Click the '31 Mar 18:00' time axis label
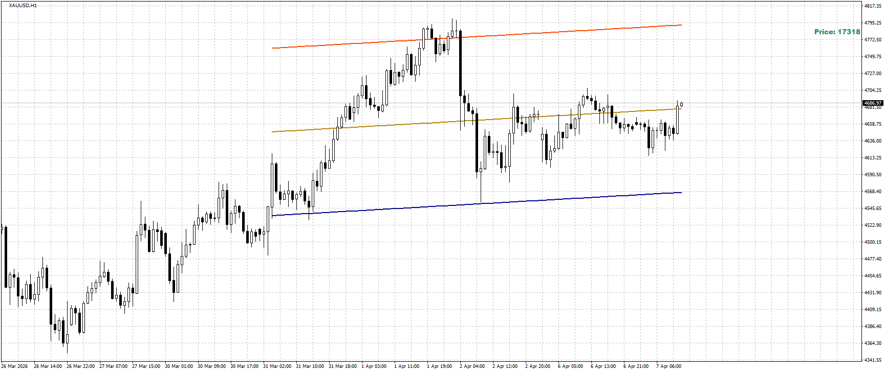 coord(343,366)
